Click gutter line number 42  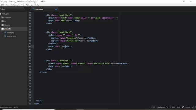(x=30, y=46)
